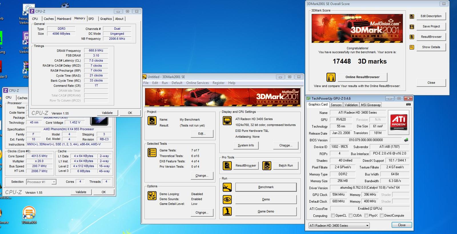The height and width of the screenshot is (234, 457).
Task: Click the Save Project disk icon
Action: pos(412,27)
